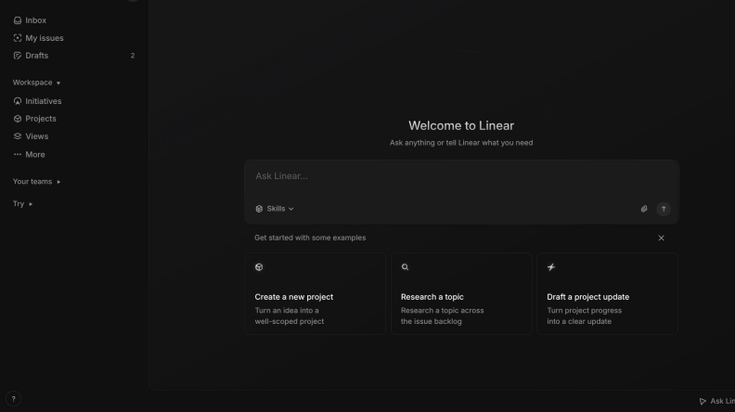The height and width of the screenshot is (412, 735).
Task: Click the Ask Linear icon at bottom right
Action: 703,401
